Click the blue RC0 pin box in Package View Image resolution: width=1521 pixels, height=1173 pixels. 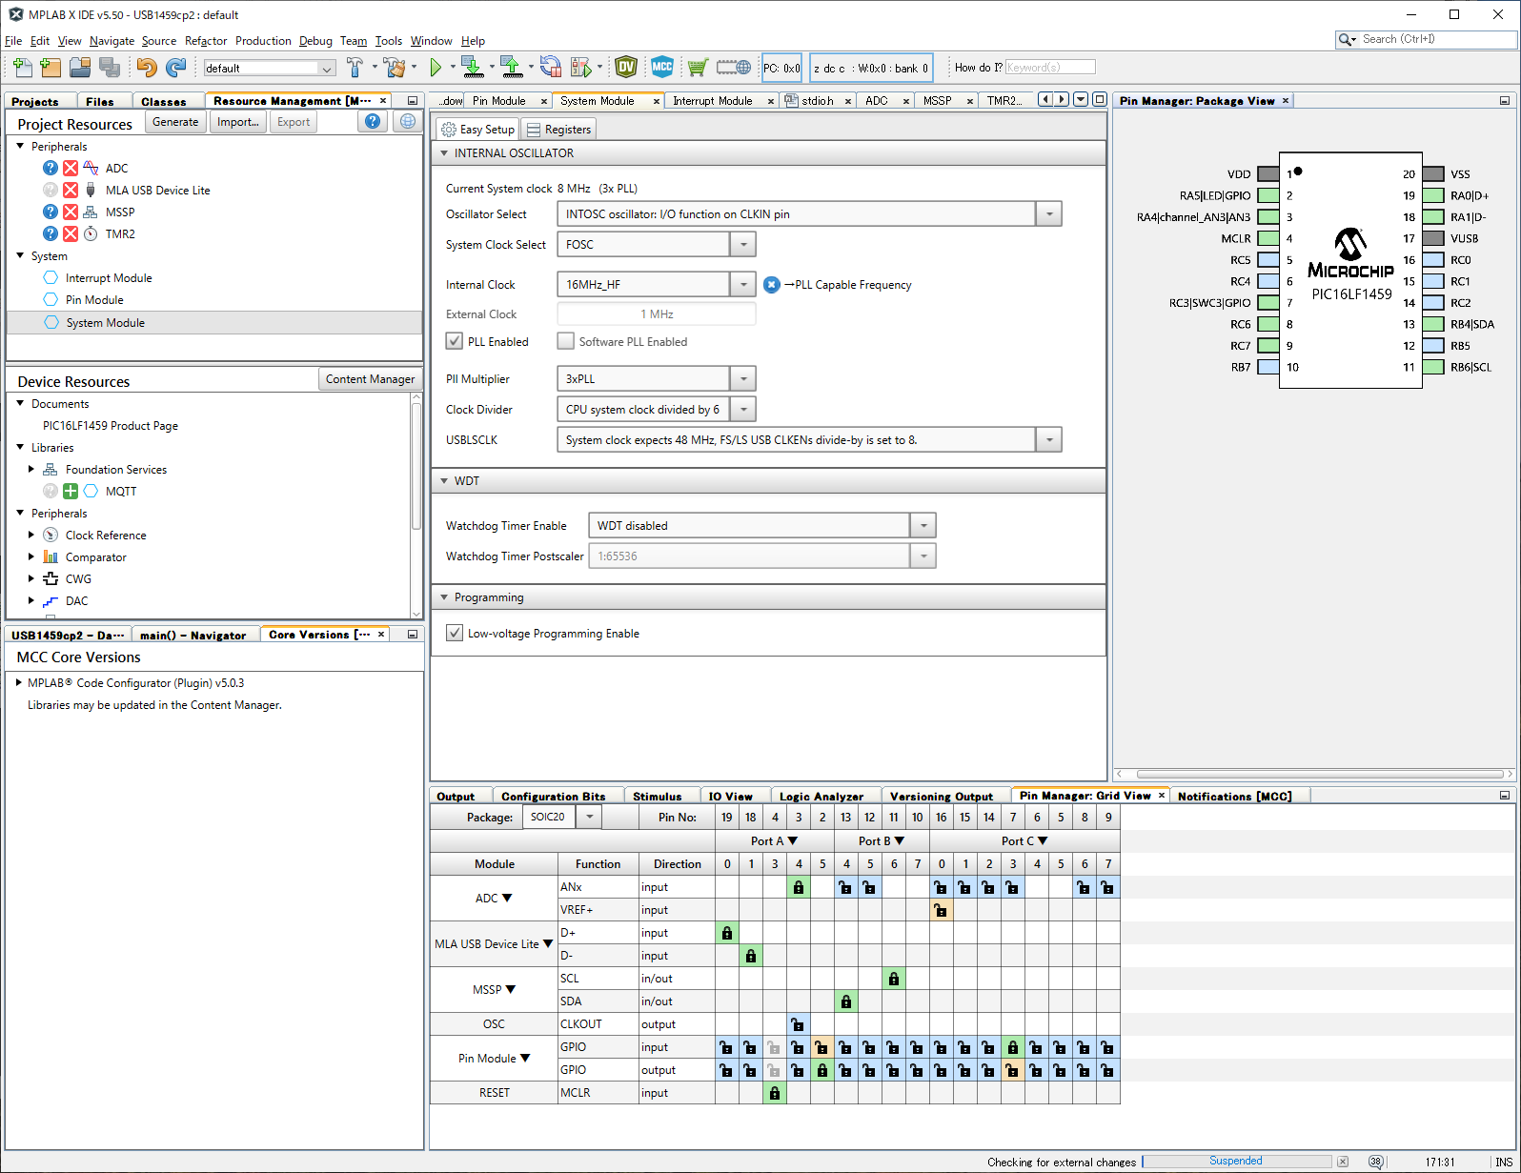point(1433,259)
